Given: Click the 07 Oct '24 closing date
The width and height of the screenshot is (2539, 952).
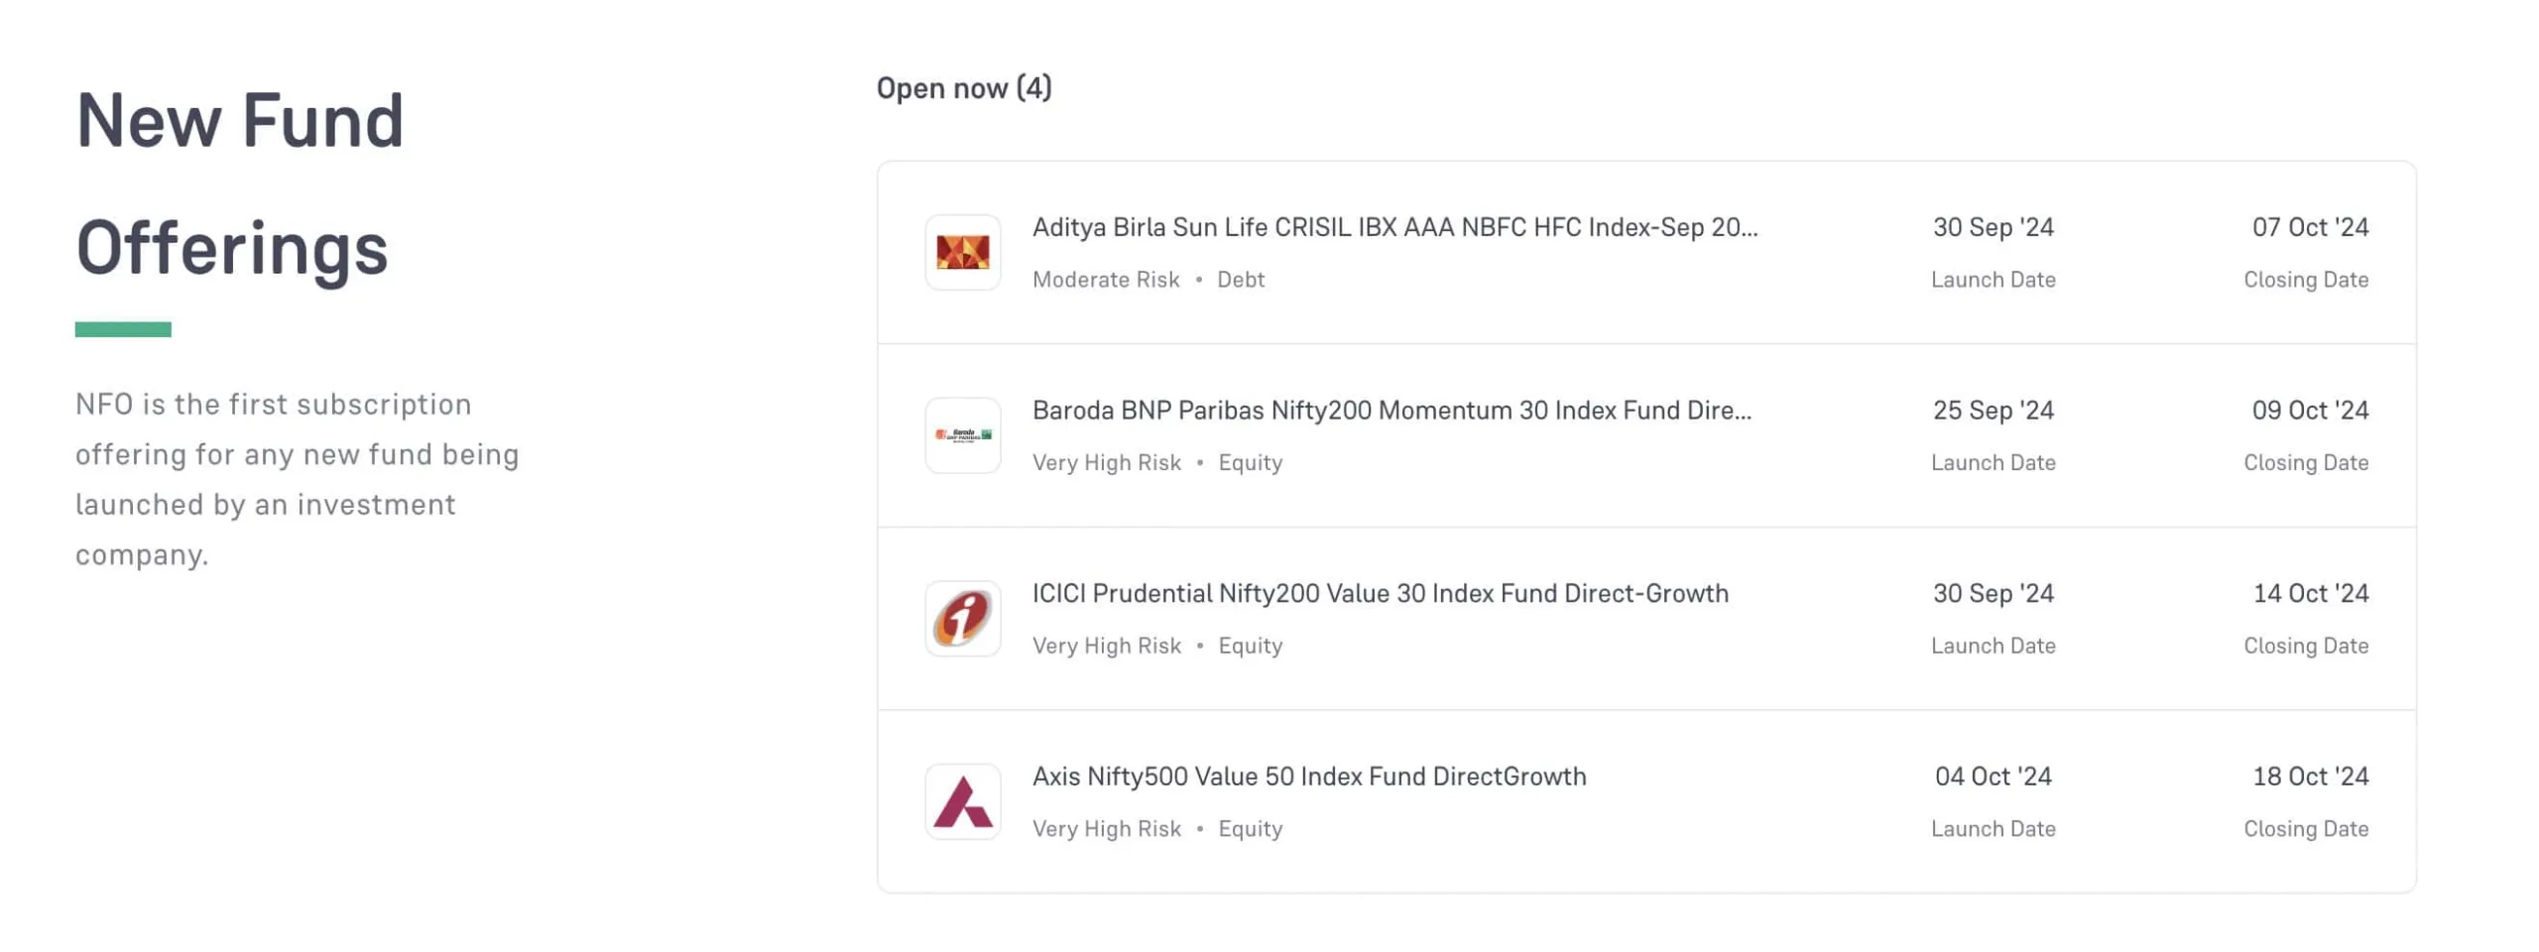Looking at the screenshot, I should 2309,227.
